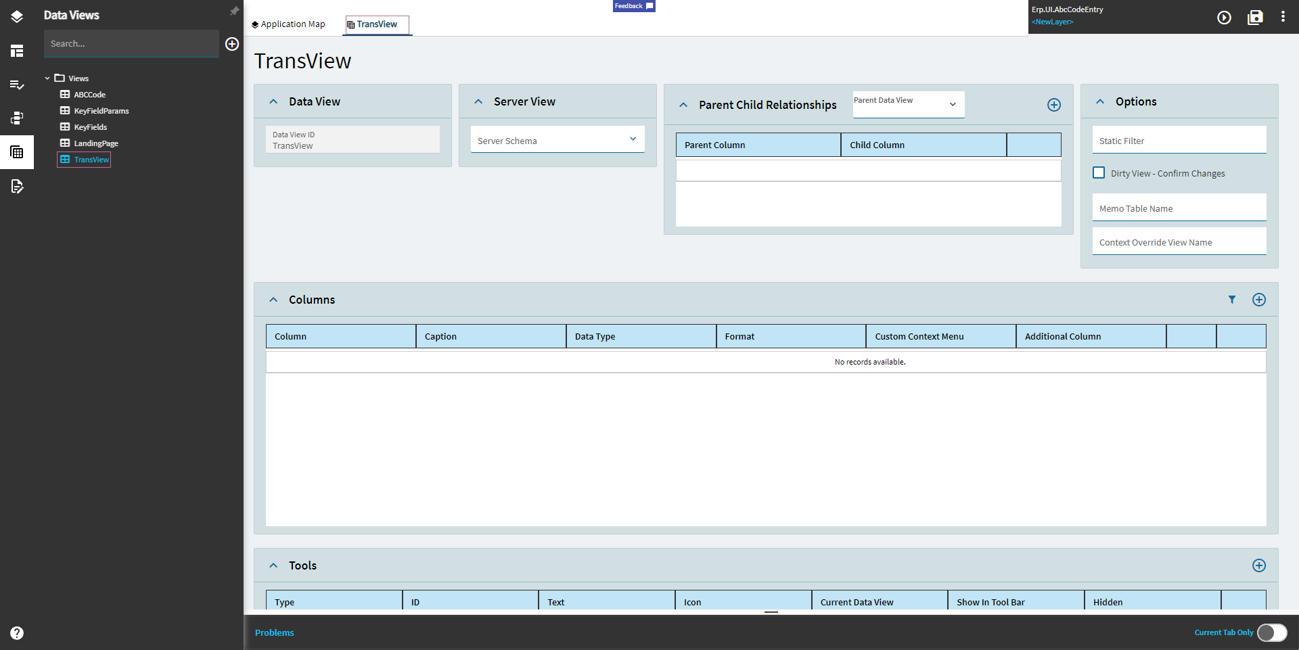Click the Custom Context Menu header
Screen dimensions: 1299x650
[941, 336]
